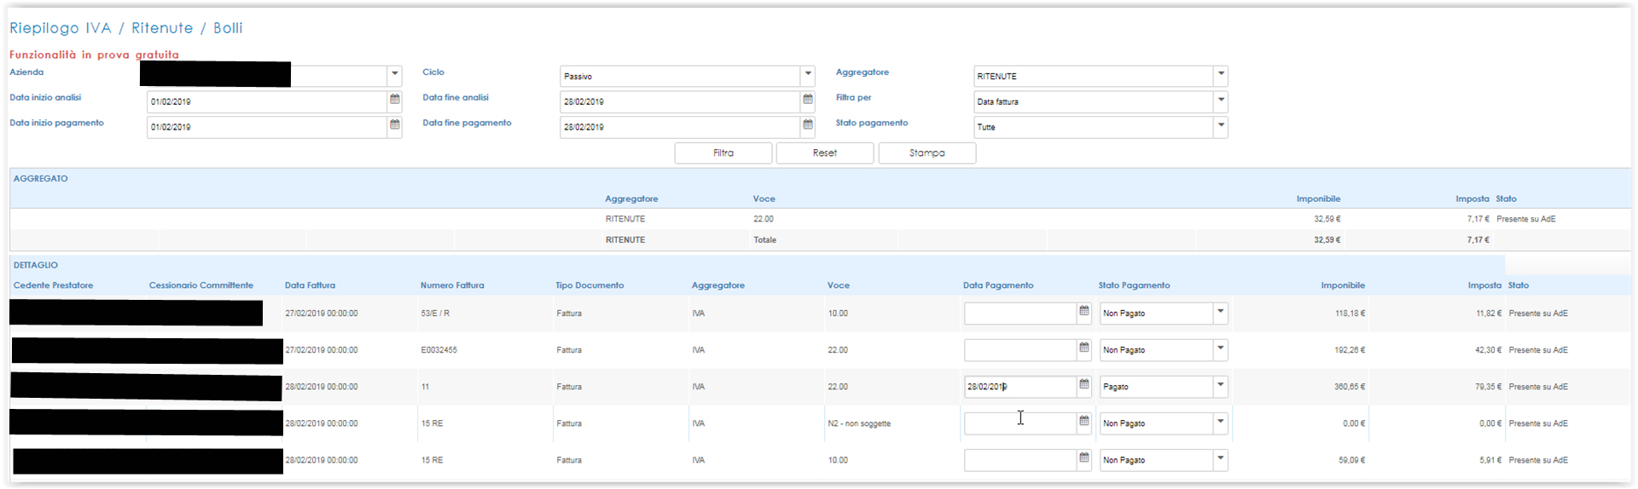Expand Stato pagamento filter showing Tutte

(x=1221, y=126)
